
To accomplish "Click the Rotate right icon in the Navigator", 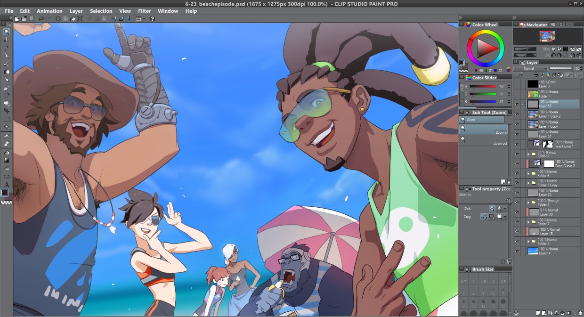I will pyautogui.click(x=560, y=55).
